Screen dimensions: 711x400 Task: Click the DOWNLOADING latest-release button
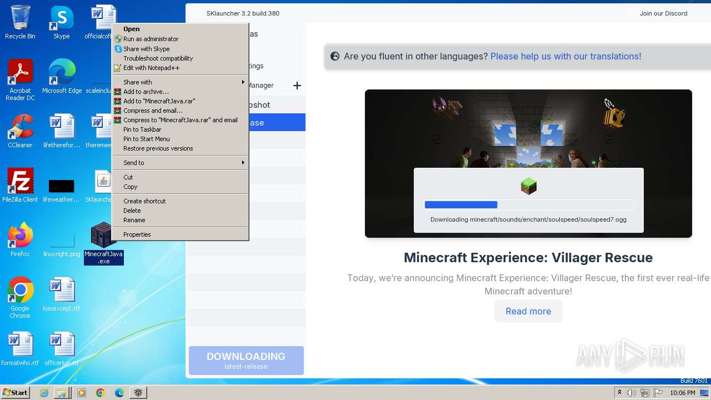coord(246,361)
